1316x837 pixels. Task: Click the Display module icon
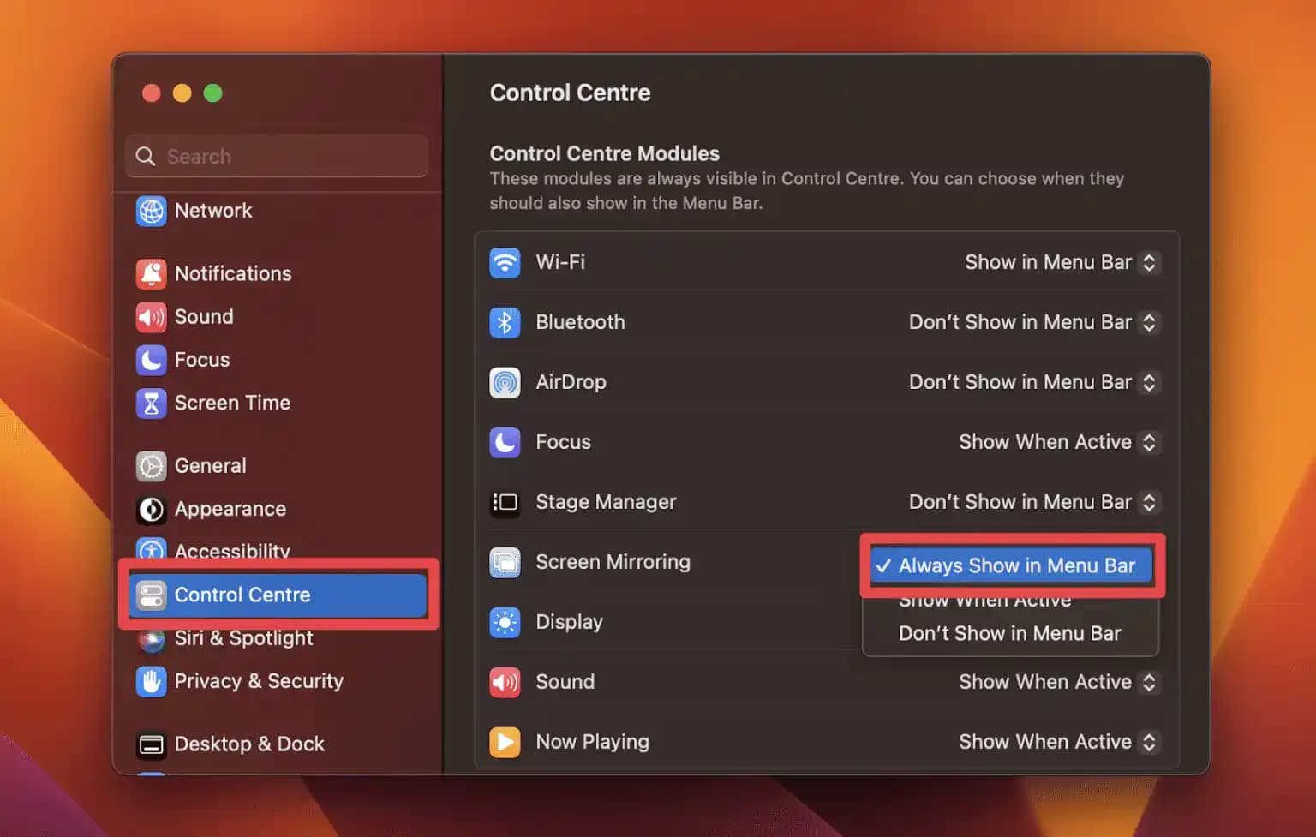[x=505, y=622]
